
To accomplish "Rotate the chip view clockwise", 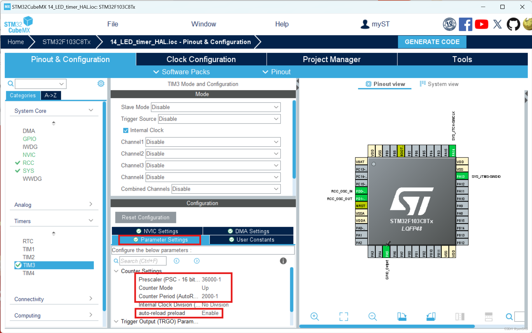I will 402,317.
